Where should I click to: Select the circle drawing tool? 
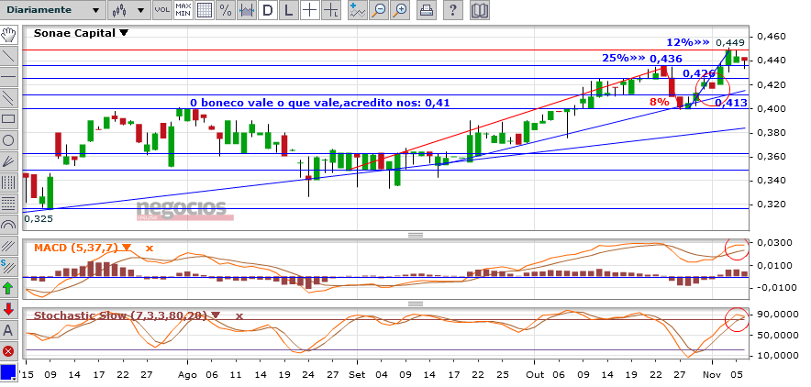(9, 140)
